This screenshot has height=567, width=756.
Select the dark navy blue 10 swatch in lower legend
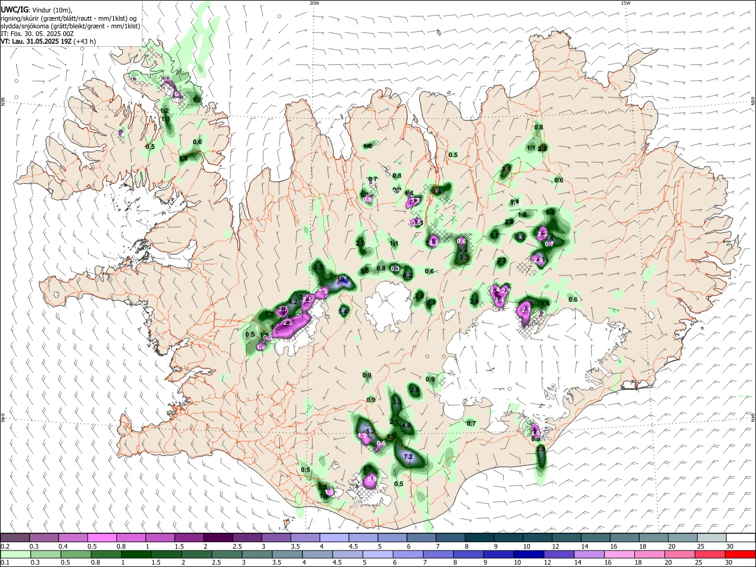527,555
